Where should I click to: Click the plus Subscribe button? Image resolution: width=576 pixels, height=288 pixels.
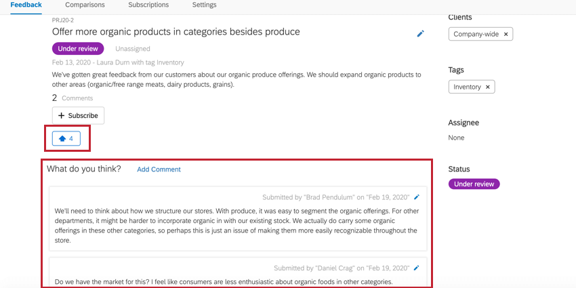coord(78,116)
